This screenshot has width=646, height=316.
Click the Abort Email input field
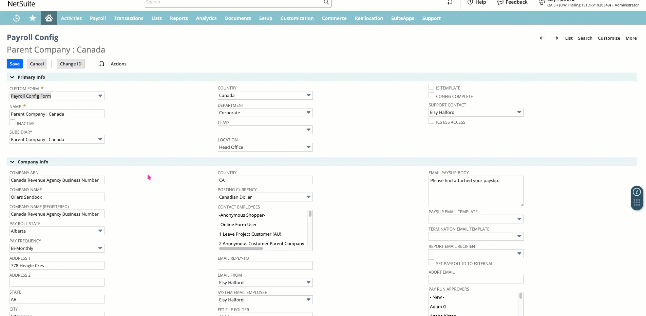click(x=476, y=279)
